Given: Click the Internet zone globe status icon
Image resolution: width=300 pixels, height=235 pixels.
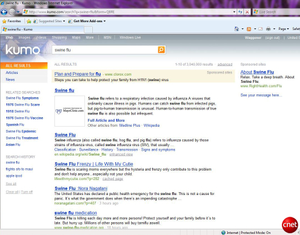Looking at the screenshot, I should (x=223, y=233).
